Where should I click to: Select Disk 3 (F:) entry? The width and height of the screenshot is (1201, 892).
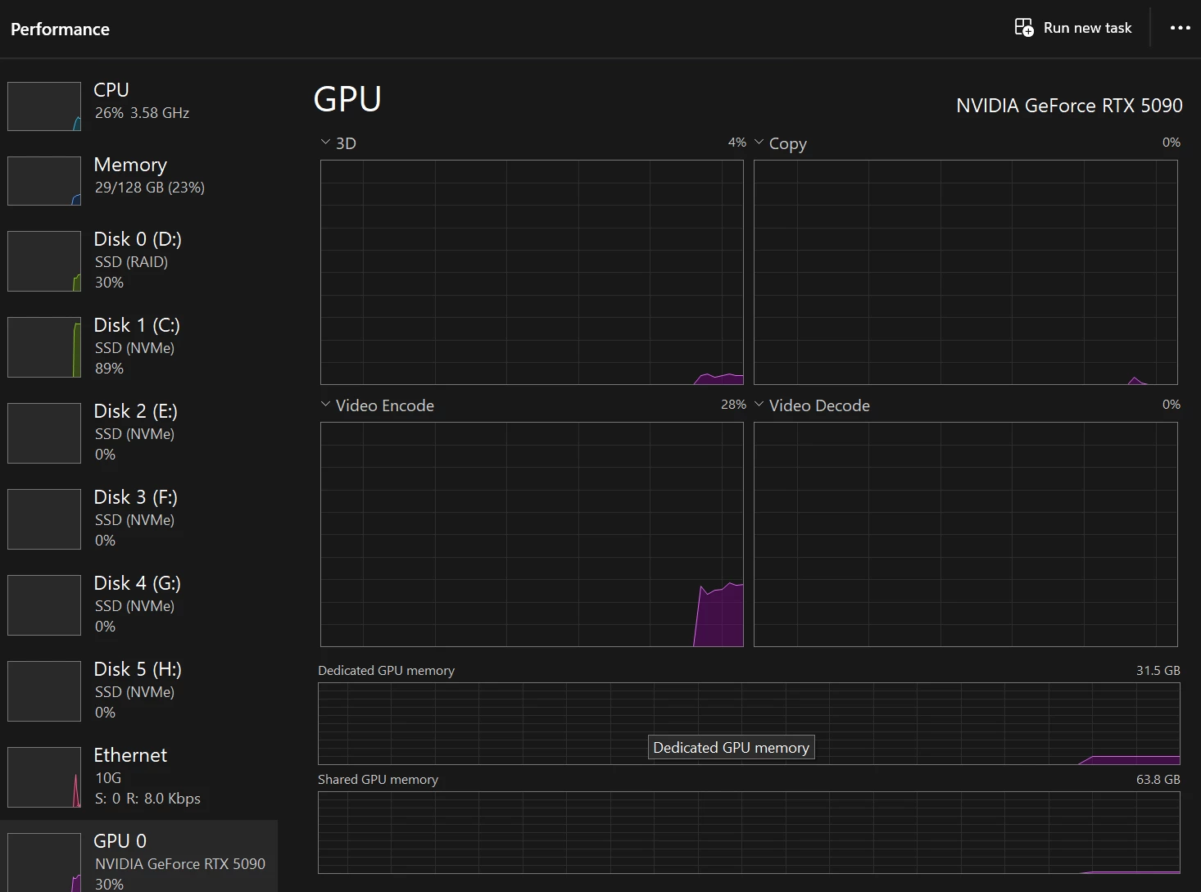(x=139, y=518)
